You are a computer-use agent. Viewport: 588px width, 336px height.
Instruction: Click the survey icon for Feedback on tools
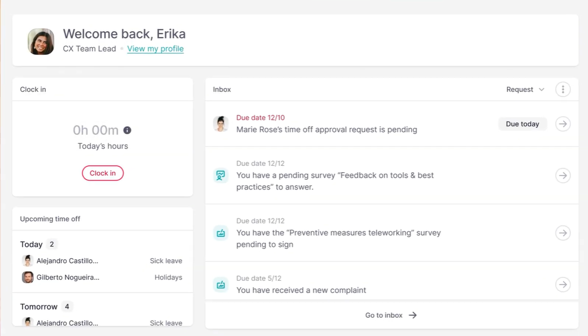point(221,176)
